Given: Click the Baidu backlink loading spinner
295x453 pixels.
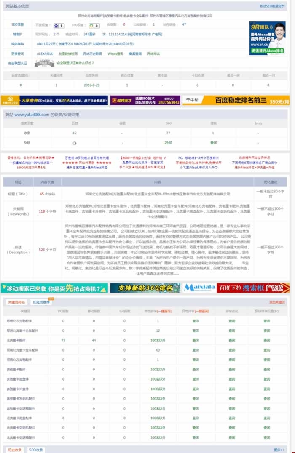Looking at the screenshot, I should pyautogui.click(x=74, y=143).
